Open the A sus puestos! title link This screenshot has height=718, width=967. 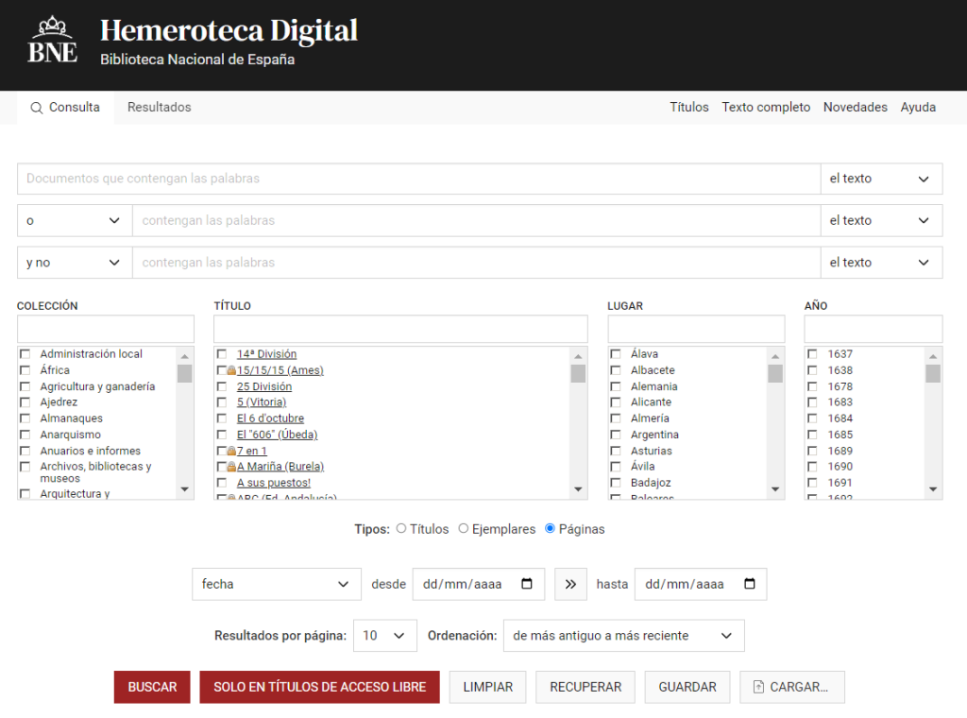point(273,483)
